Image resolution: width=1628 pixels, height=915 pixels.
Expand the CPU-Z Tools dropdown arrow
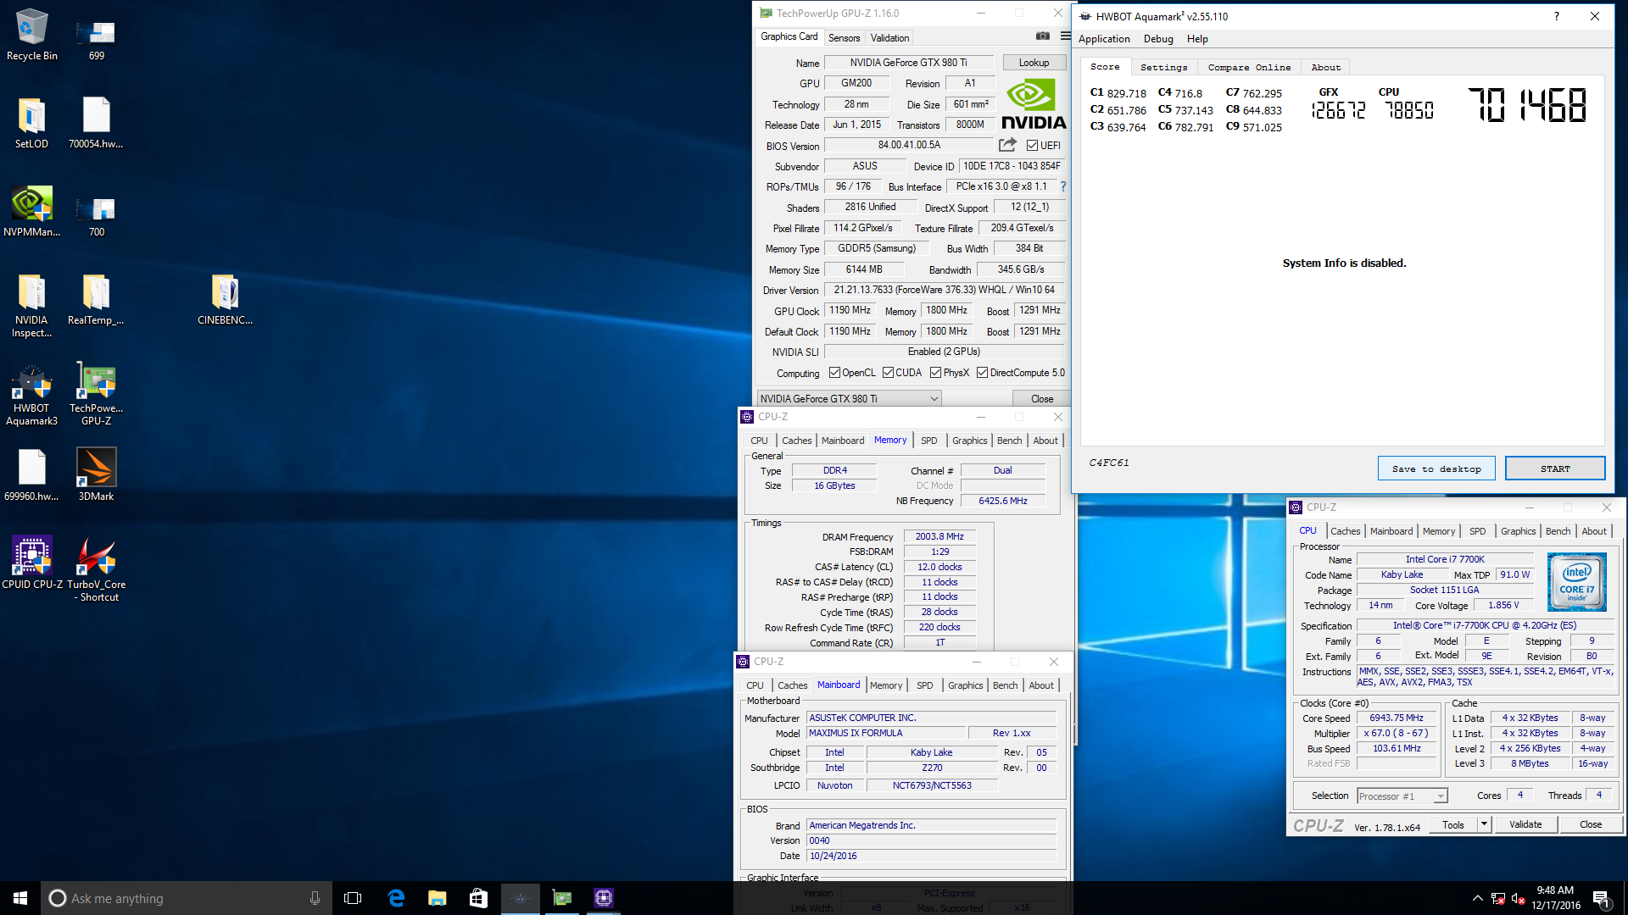1484,824
